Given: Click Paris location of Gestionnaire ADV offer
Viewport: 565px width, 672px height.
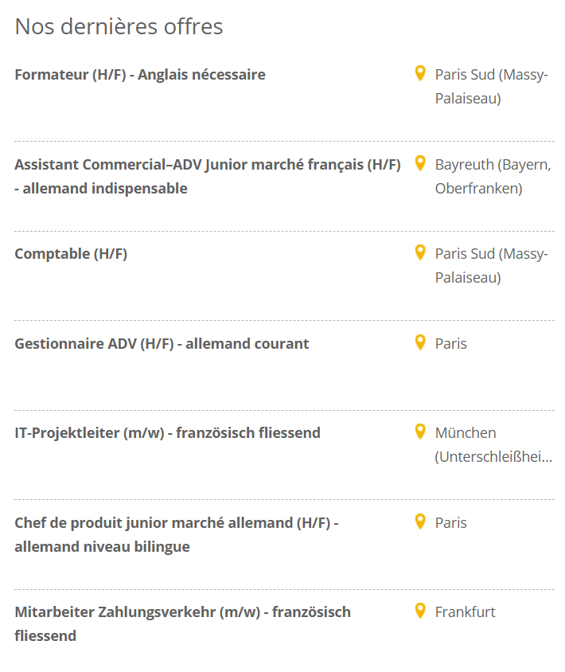Looking at the screenshot, I should tap(450, 344).
